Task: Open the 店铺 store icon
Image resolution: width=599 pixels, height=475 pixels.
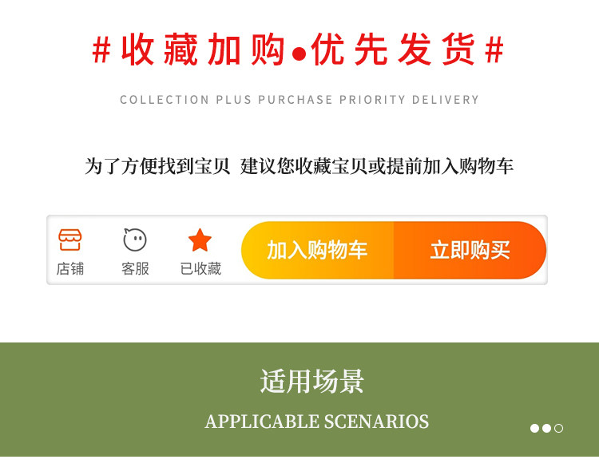Action: [69, 239]
